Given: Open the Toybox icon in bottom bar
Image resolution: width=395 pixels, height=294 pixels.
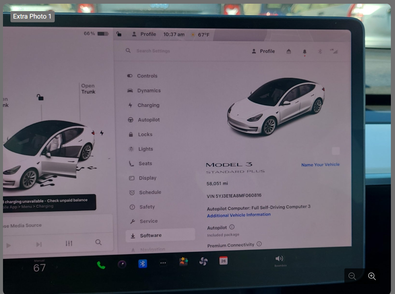Looking at the screenshot, I should click(184, 262).
